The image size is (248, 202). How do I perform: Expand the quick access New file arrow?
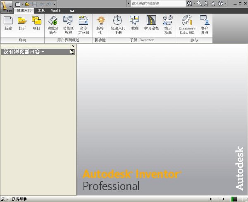pos(22,4)
